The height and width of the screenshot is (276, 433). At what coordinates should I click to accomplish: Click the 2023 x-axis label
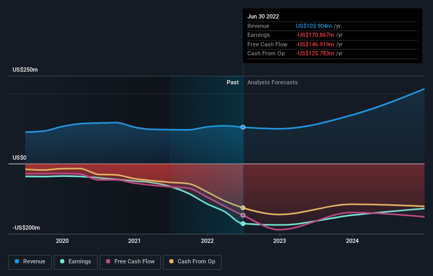tap(280, 241)
